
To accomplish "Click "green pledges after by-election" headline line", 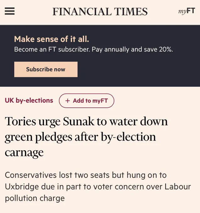I will coord(80,137).
